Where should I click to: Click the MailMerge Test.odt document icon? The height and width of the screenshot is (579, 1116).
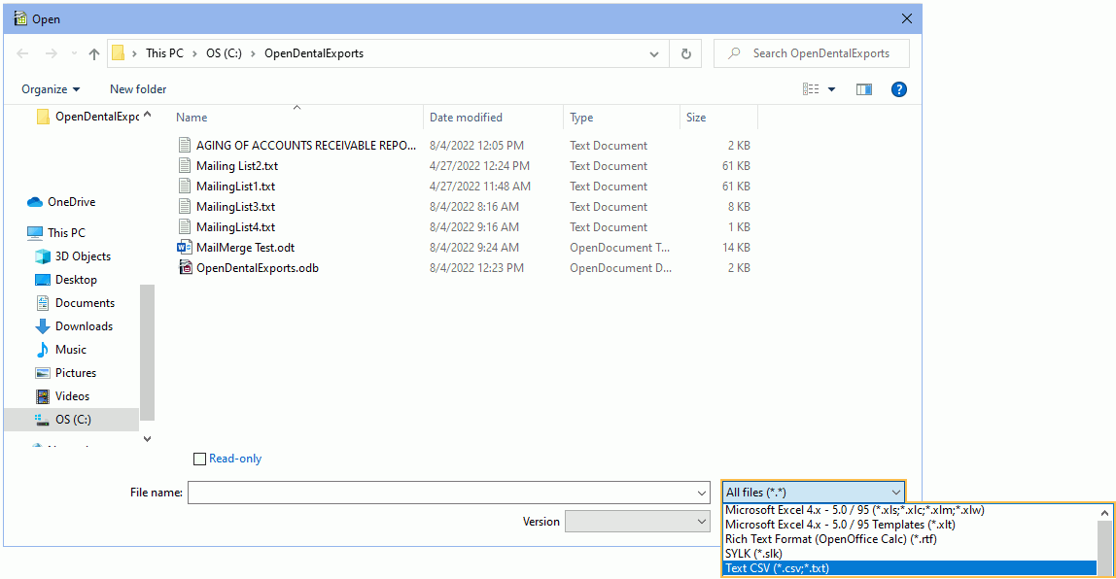[185, 248]
